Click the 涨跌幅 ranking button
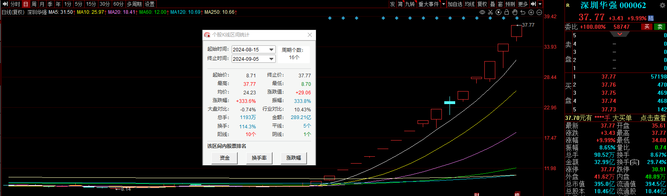The image size is (667, 196). coord(294,158)
